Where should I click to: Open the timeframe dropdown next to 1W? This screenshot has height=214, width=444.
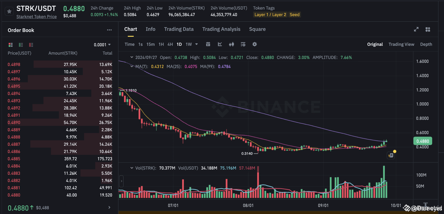click(196, 44)
